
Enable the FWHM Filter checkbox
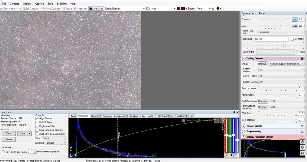(x=37, y=122)
